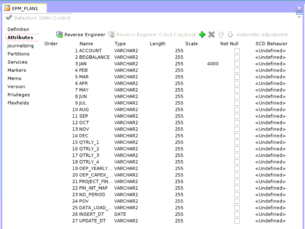Click the EPM_PLAN1 datastore tab icon
The width and height of the screenshot is (305, 229).
click(x=7, y=8)
